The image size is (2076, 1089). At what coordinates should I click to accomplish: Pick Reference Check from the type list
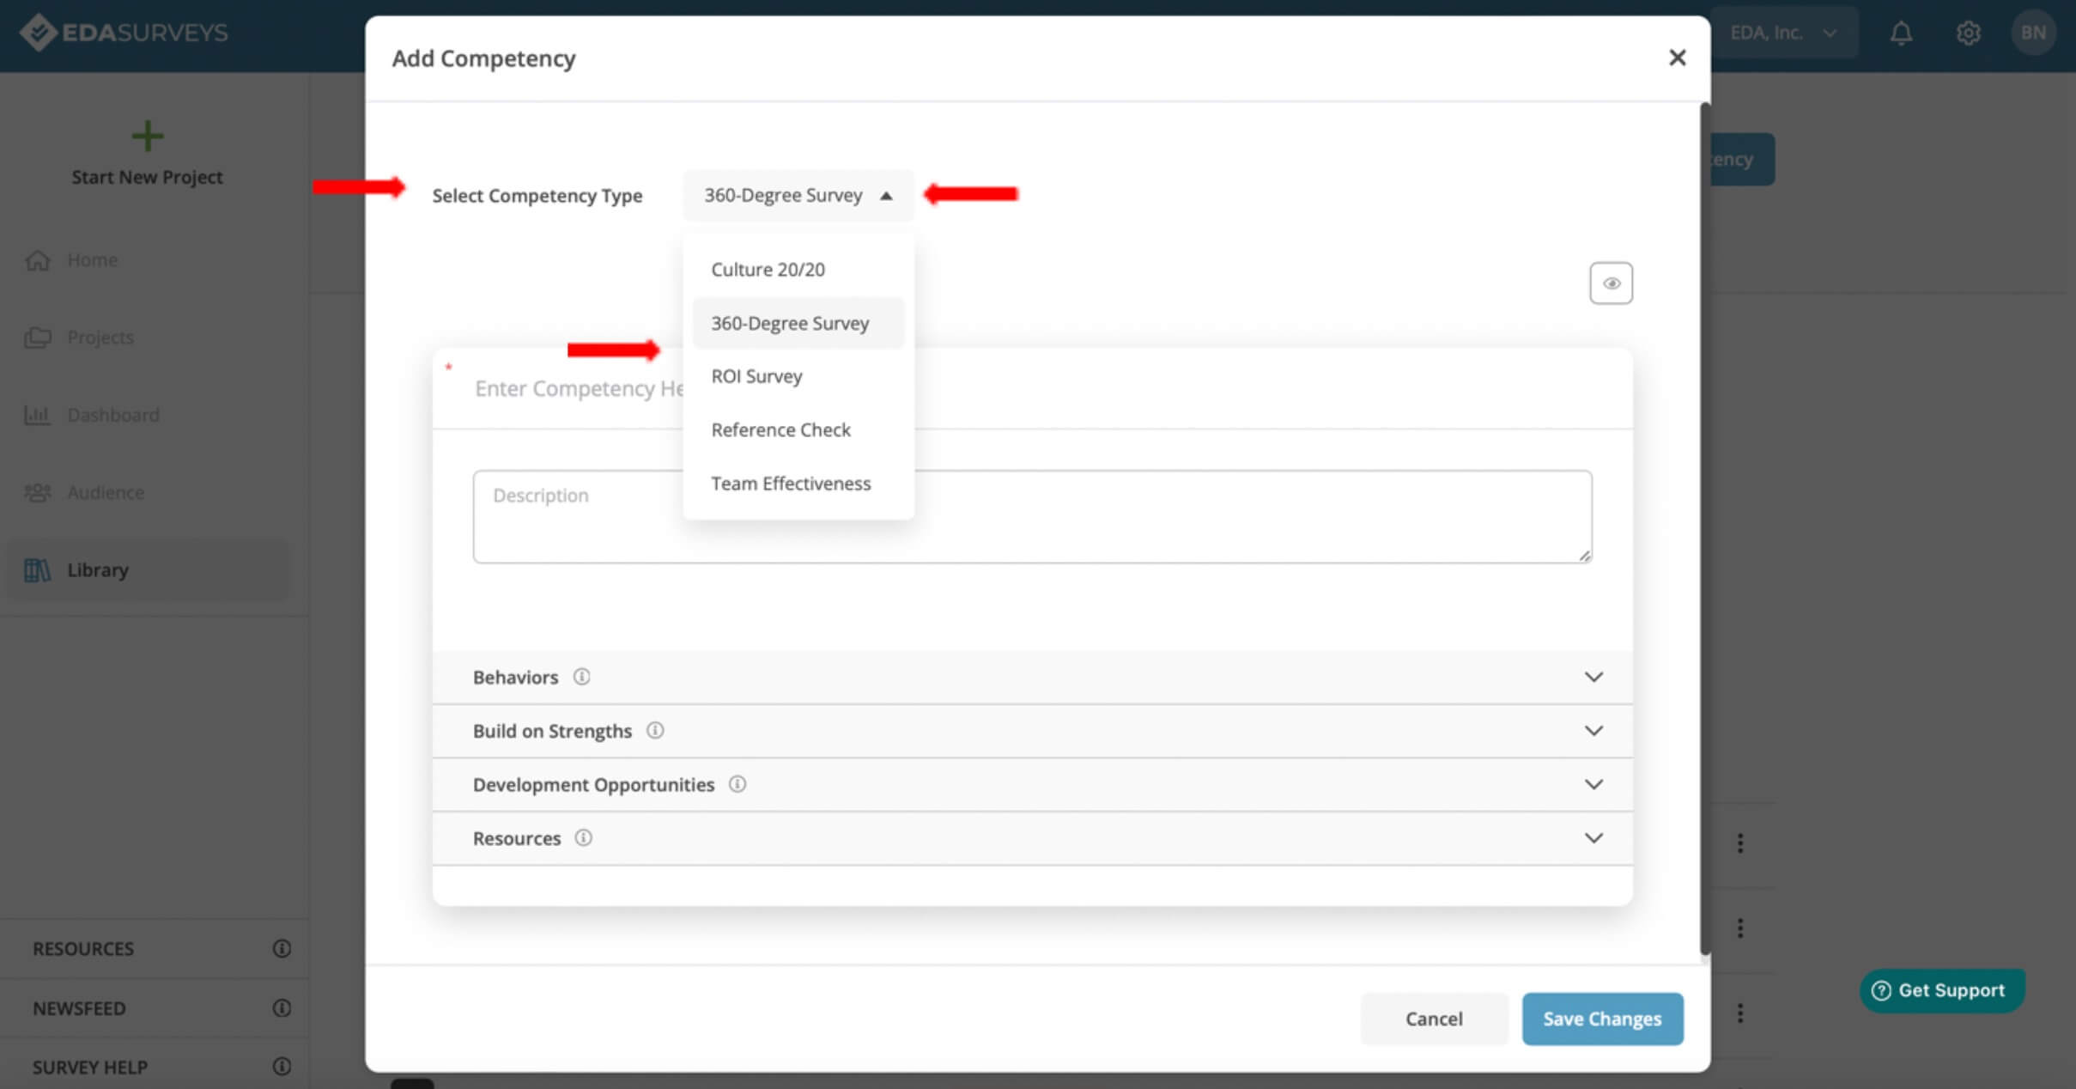pos(798,429)
